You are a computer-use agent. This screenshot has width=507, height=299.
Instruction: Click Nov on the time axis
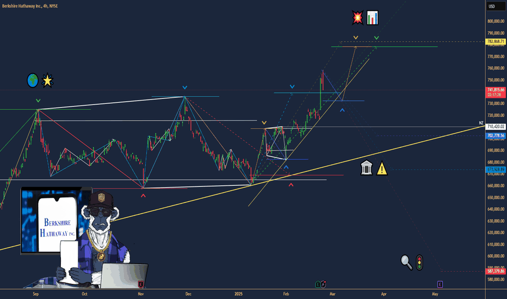141,294
